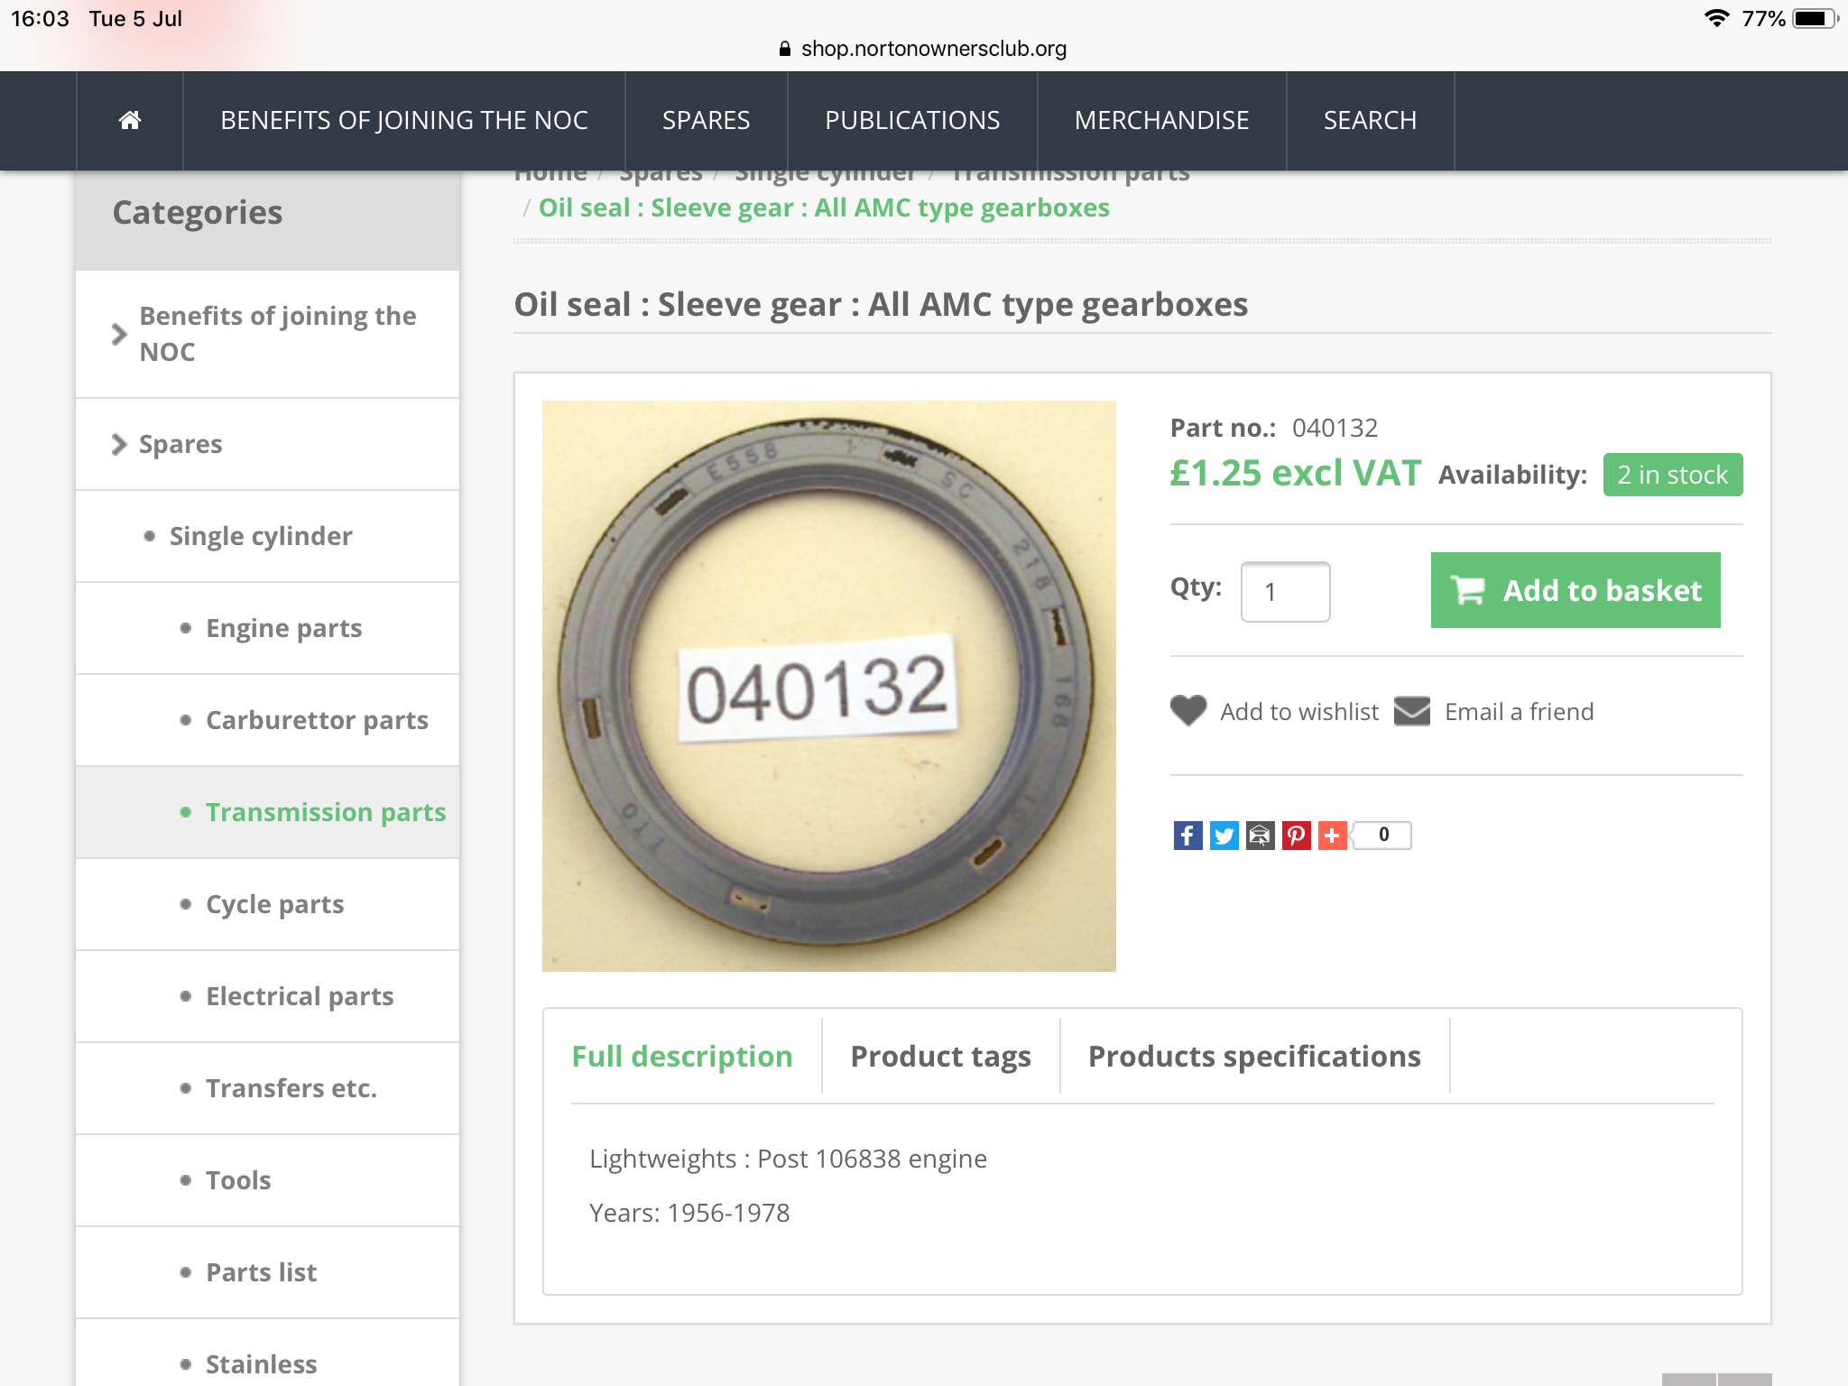
Task: Share on Pinterest icon
Action: coord(1296,836)
